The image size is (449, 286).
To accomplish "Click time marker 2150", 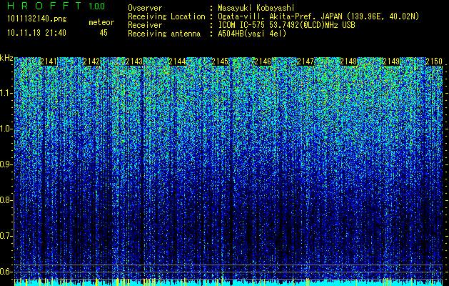I will tap(434, 61).
